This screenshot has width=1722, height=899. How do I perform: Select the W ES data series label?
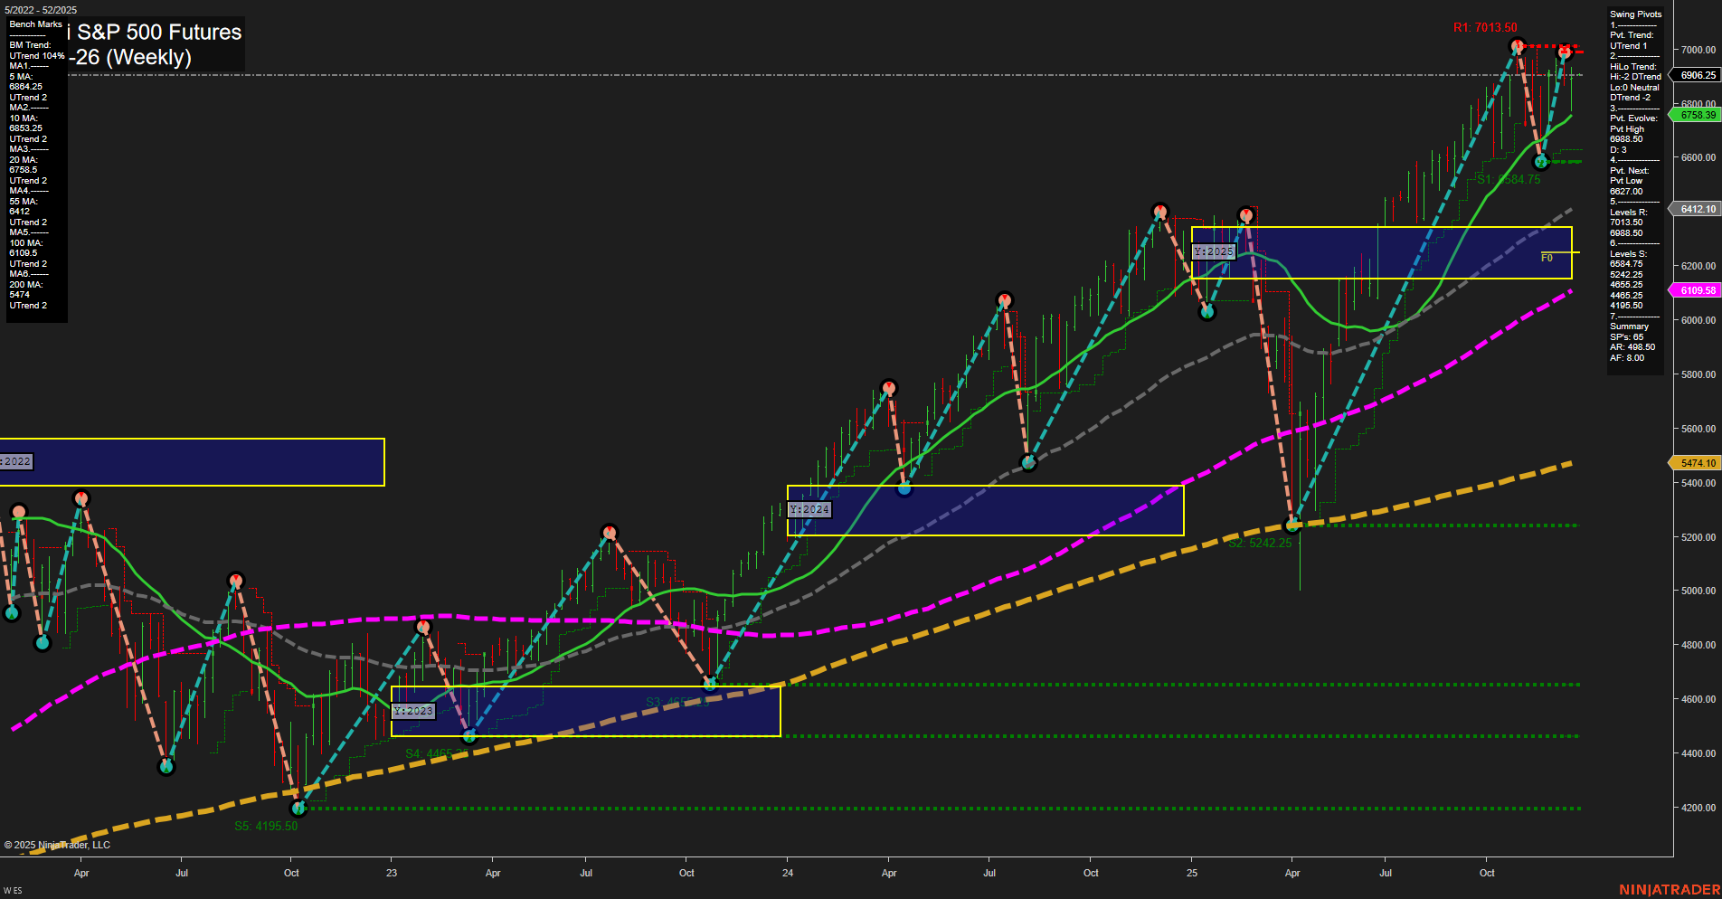(x=11, y=889)
